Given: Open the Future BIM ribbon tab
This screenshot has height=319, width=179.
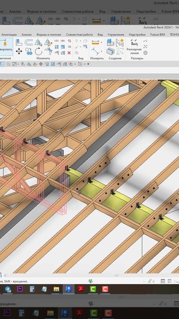Looking at the screenshot, I should click(x=158, y=34).
